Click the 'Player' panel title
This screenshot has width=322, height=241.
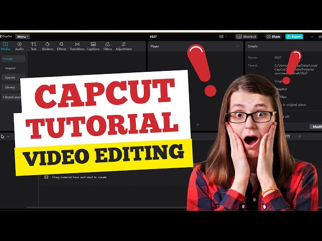pyautogui.click(x=155, y=46)
